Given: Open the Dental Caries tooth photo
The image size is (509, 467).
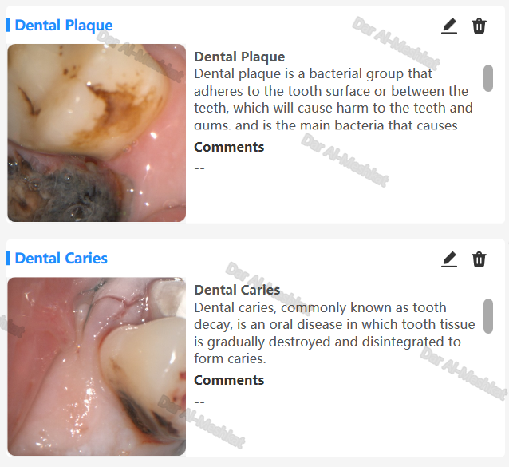Looking at the screenshot, I should 97,366.
